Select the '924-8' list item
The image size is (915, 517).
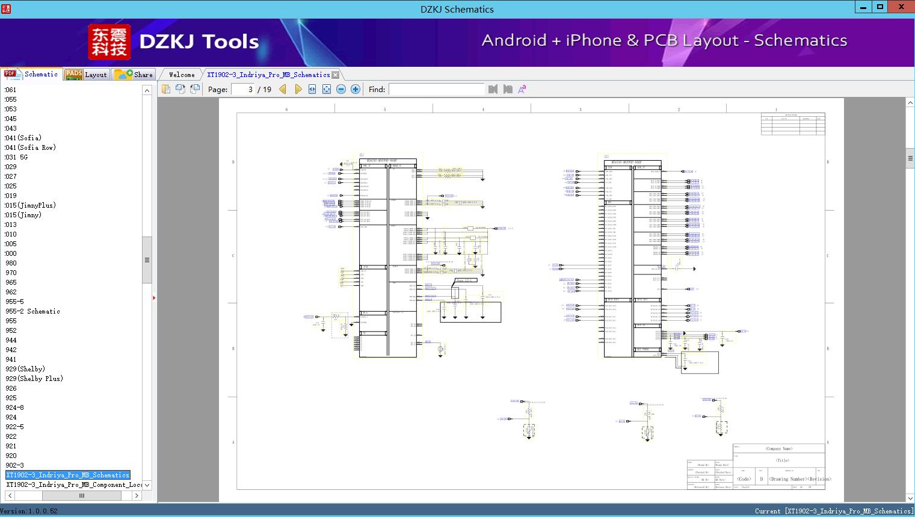click(14, 407)
